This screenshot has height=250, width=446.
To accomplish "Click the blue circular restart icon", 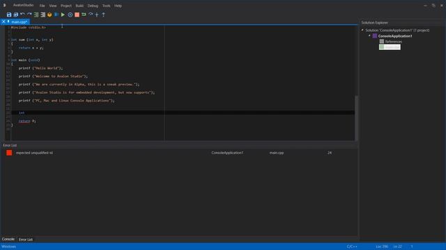I will pyautogui.click(x=70, y=15).
